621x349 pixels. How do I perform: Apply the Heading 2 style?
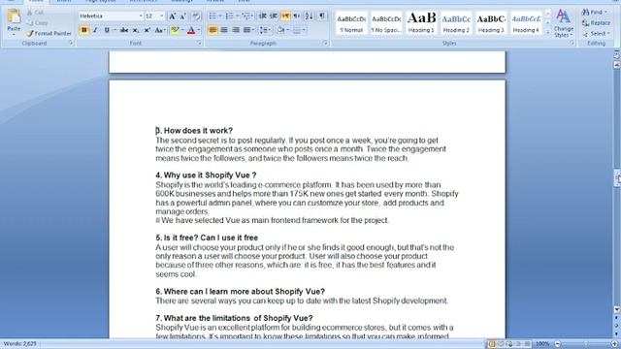tap(456, 23)
